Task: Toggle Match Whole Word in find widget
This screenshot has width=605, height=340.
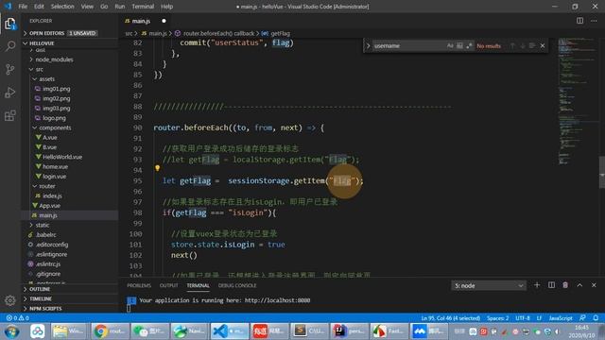Action: 459,46
